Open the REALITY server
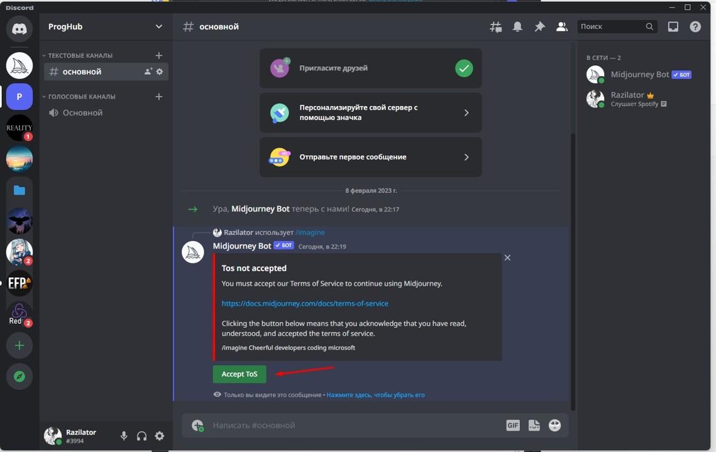 (19, 127)
